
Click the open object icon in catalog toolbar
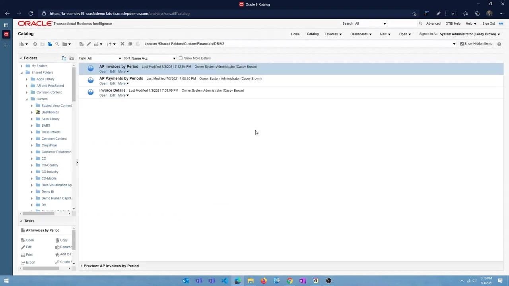[81, 44]
